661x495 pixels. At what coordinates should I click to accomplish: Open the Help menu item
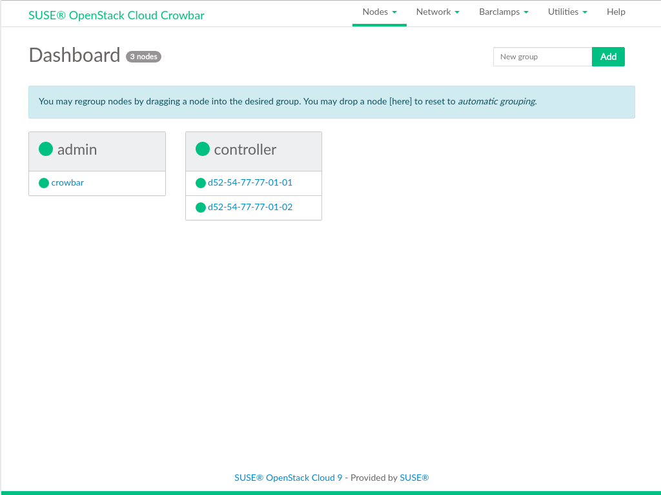point(616,12)
